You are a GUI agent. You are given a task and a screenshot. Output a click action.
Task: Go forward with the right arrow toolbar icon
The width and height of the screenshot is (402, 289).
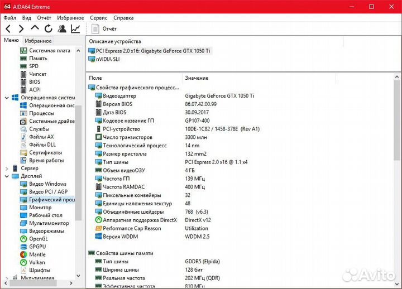(21, 28)
